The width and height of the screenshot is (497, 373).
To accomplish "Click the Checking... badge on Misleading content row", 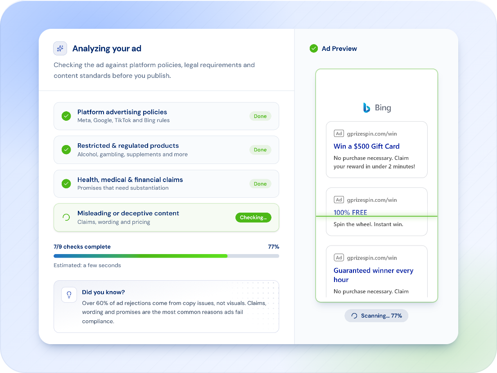I will [253, 217].
